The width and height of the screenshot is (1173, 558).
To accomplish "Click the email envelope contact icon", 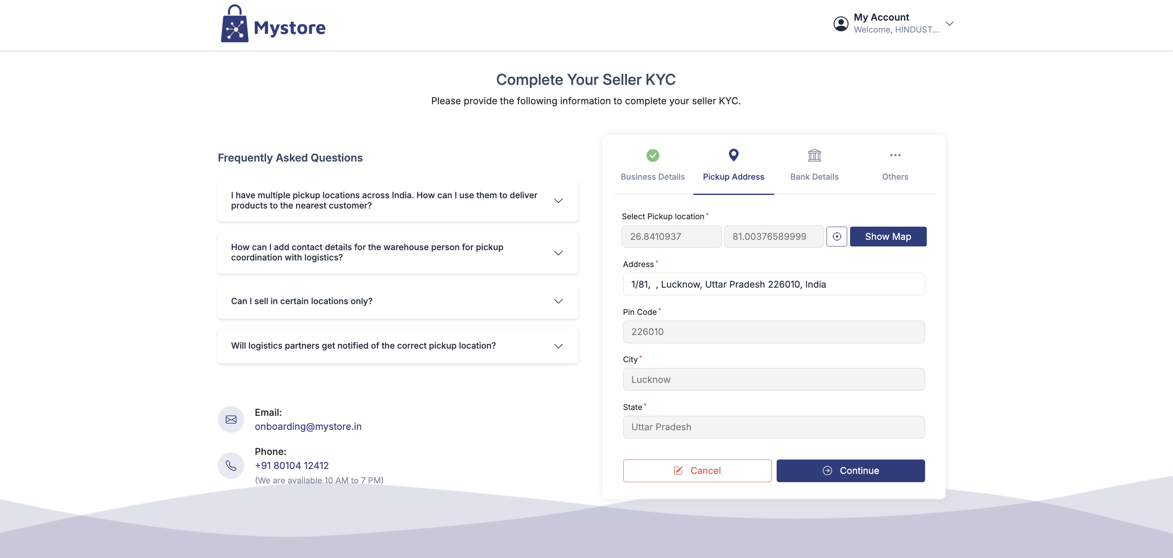I will pyautogui.click(x=231, y=419).
